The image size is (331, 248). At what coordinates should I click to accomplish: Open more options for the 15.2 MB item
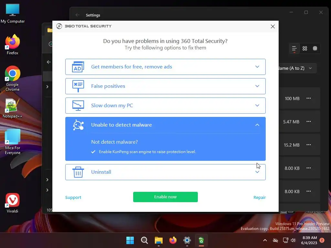coord(309,145)
